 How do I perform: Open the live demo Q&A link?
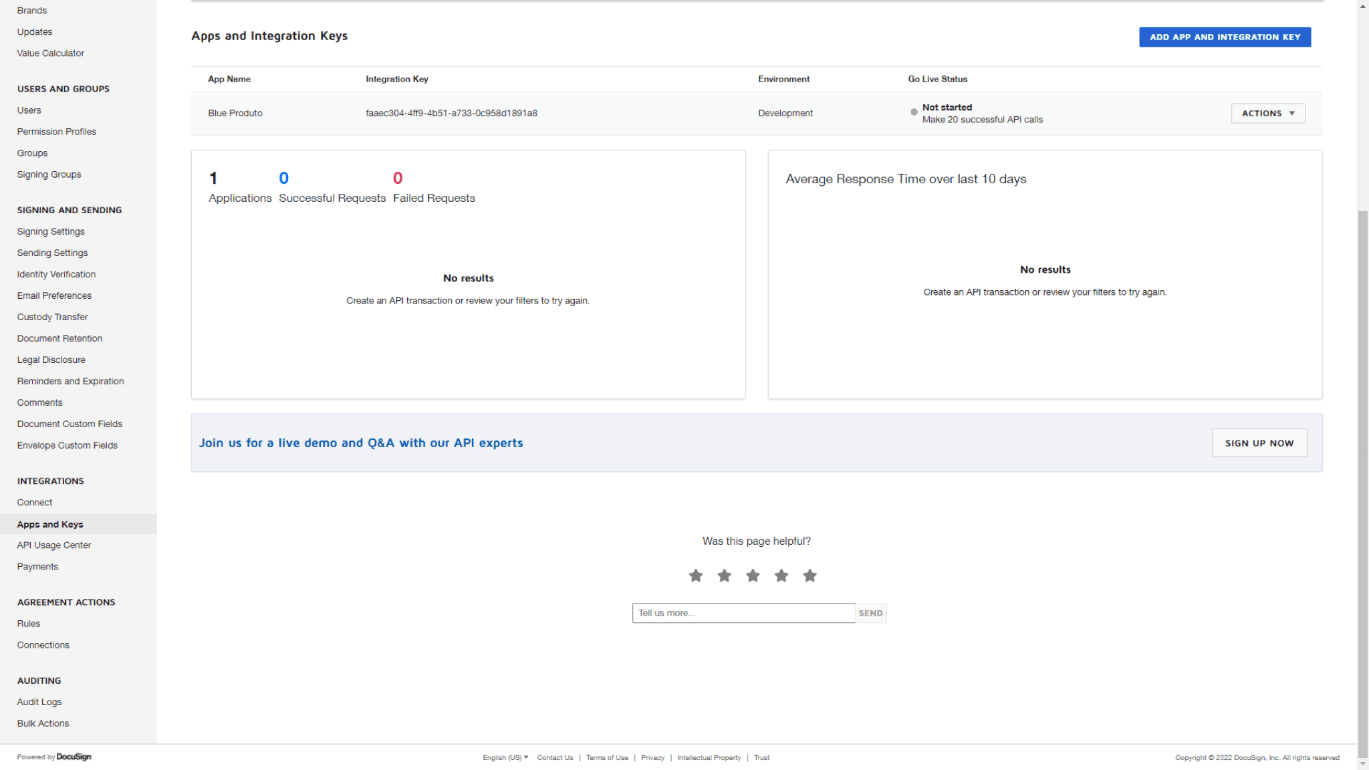click(361, 442)
